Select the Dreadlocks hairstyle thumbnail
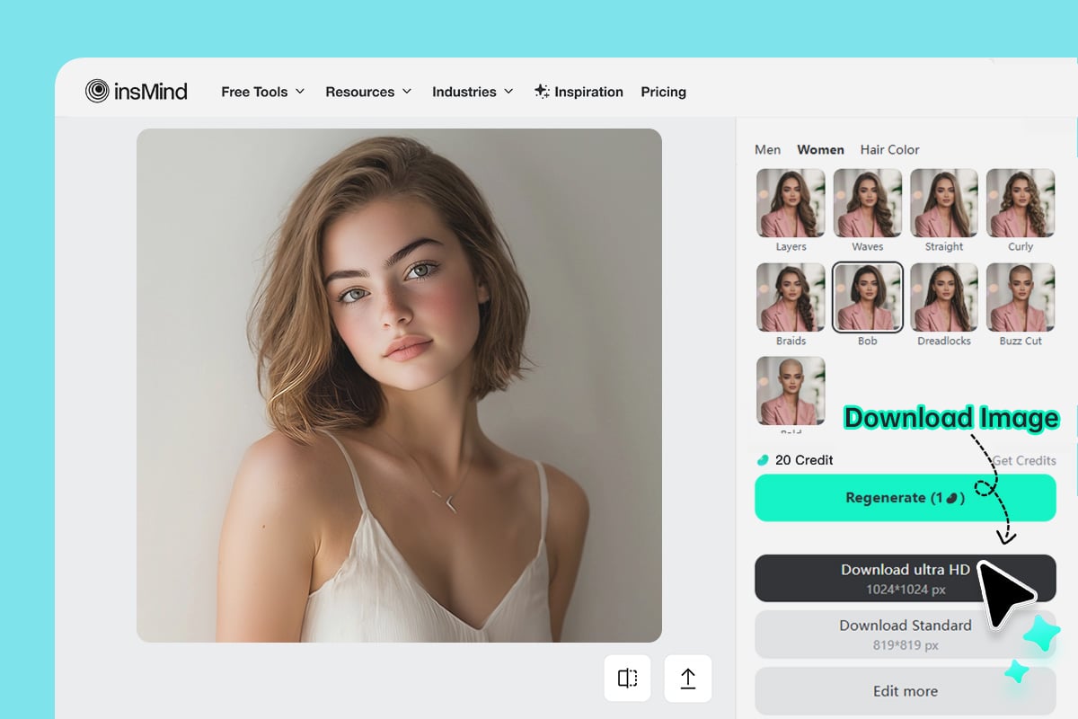This screenshot has width=1078, height=719. (x=944, y=297)
